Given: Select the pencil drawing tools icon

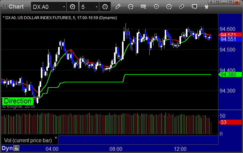Looking at the screenshot, I should coord(118,7).
